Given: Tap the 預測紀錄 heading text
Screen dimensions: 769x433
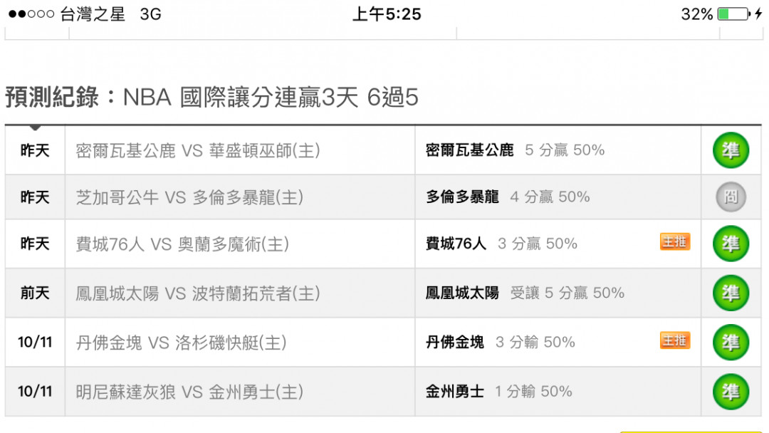Looking at the screenshot, I should pos(52,97).
